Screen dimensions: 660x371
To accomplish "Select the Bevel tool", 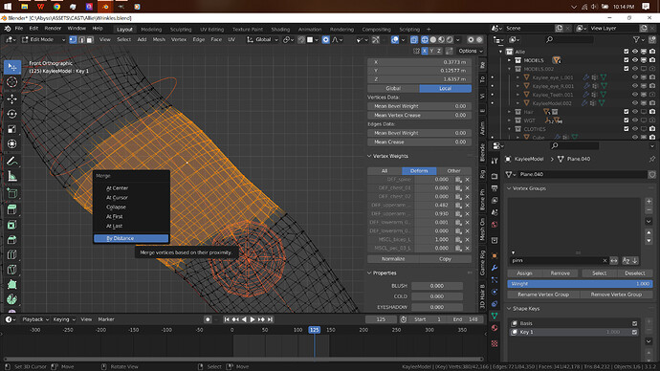I will 11,239.
